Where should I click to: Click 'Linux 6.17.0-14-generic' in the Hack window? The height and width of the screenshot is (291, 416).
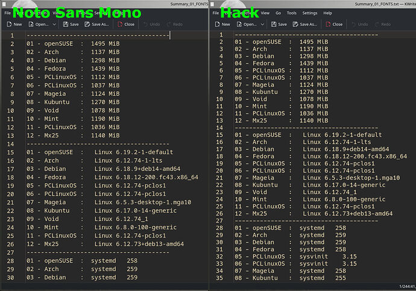pos(344,185)
